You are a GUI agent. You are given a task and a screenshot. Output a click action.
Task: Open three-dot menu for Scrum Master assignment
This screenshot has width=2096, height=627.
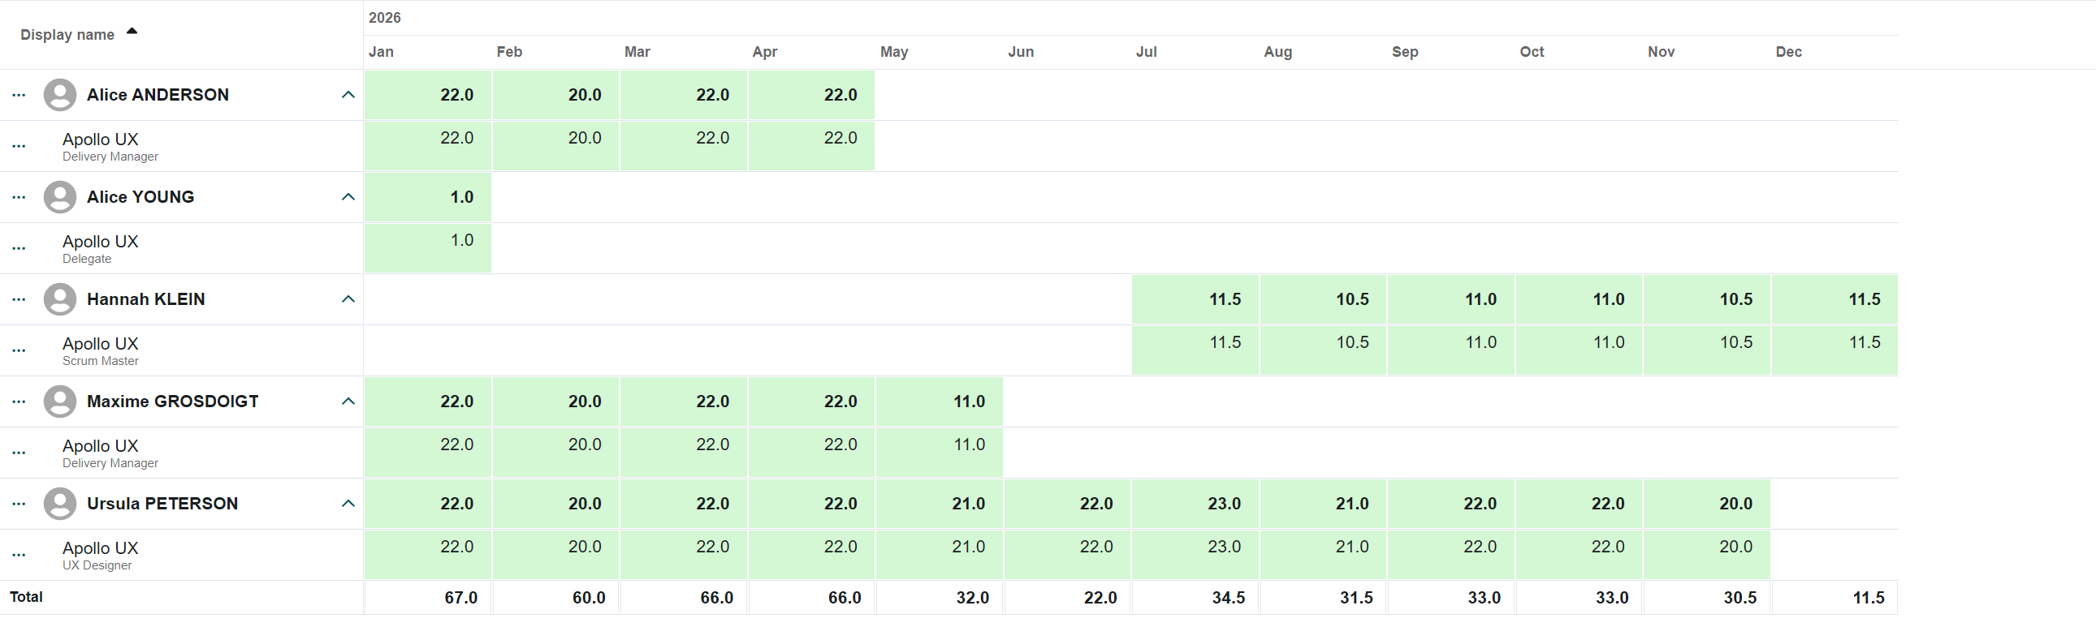tap(19, 351)
